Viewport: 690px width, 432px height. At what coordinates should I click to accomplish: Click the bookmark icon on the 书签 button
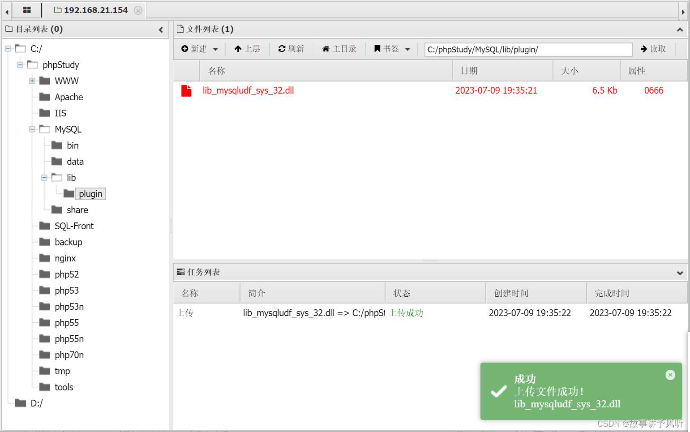tap(377, 49)
